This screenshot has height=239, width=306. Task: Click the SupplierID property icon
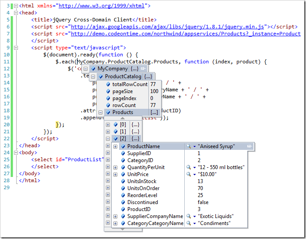tap(123, 153)
